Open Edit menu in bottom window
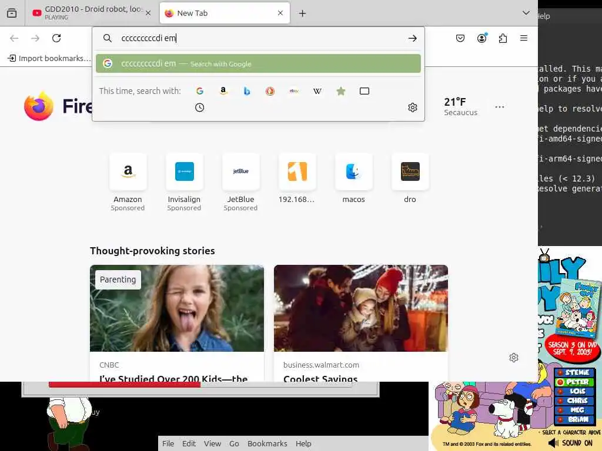This screenshot has height=451, width=602. (x=189, y=443)
